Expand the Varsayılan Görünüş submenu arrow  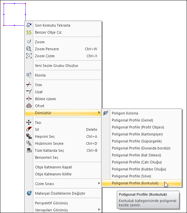(x=99, y=210)
